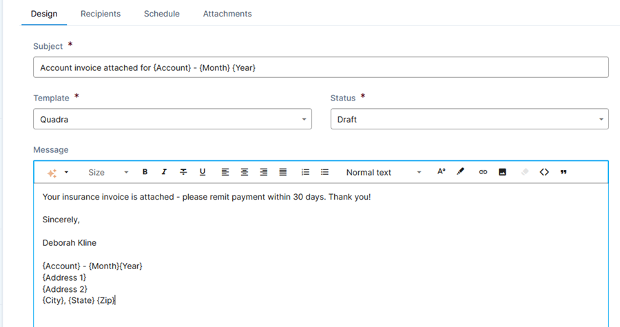Center align the message text
Image resolution: width=620 pixels, height=327 pixels.
[x=245, y=172]
